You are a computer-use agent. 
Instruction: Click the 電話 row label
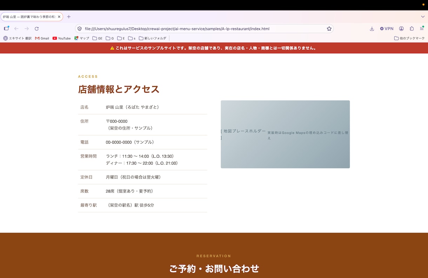(85, 142)
